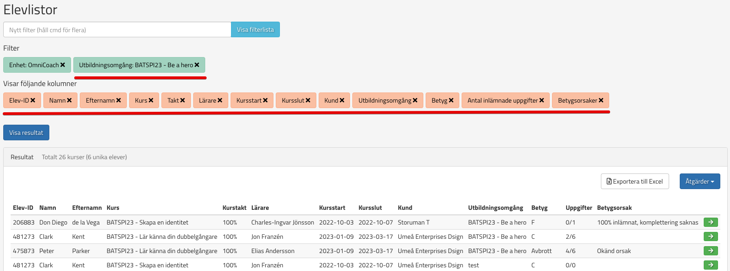Screen dimensions: 730x271
Task: Remove the Utbildningsomgång BATSPI23 filter tag
Action: coord(197,65)
